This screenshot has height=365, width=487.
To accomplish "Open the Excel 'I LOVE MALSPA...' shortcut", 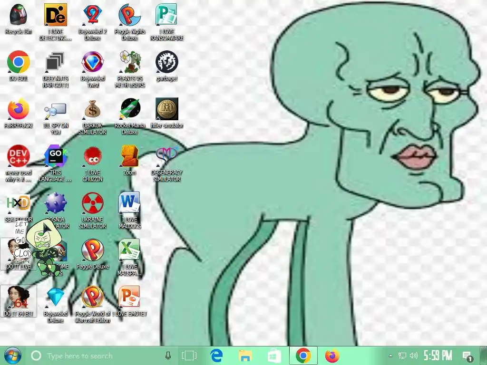I will tap(129, 257).
